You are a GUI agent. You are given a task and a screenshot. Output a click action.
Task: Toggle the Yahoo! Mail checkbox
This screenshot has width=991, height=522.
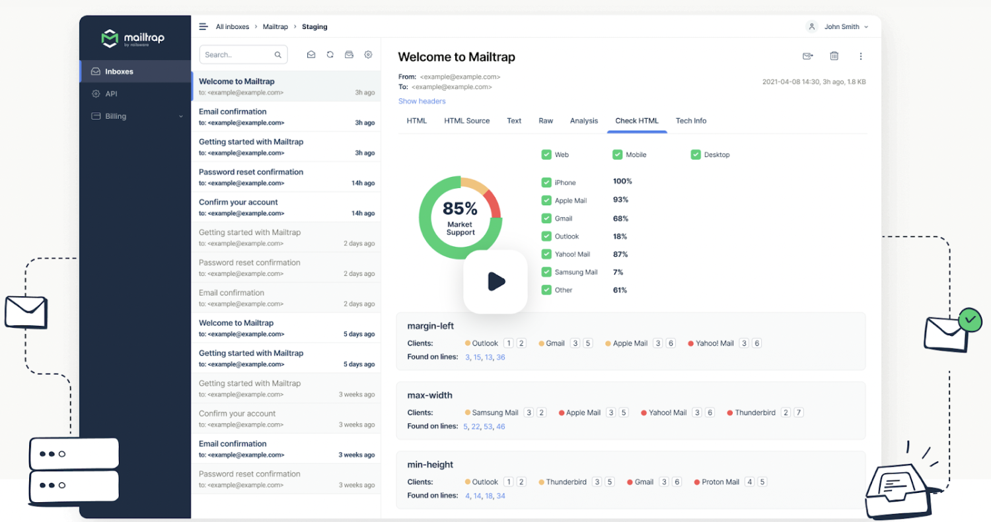point(546,254)
